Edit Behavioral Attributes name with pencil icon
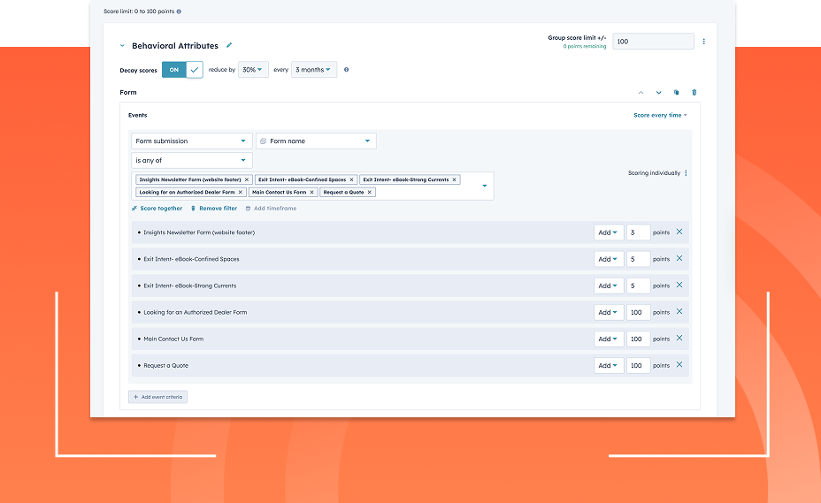Viewport: 821px width, 503px height. pos(229,46)
